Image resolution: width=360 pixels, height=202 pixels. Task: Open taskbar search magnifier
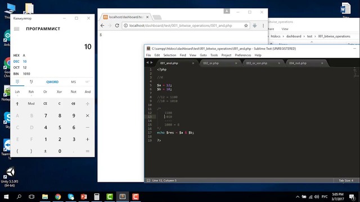coord(19,197)
